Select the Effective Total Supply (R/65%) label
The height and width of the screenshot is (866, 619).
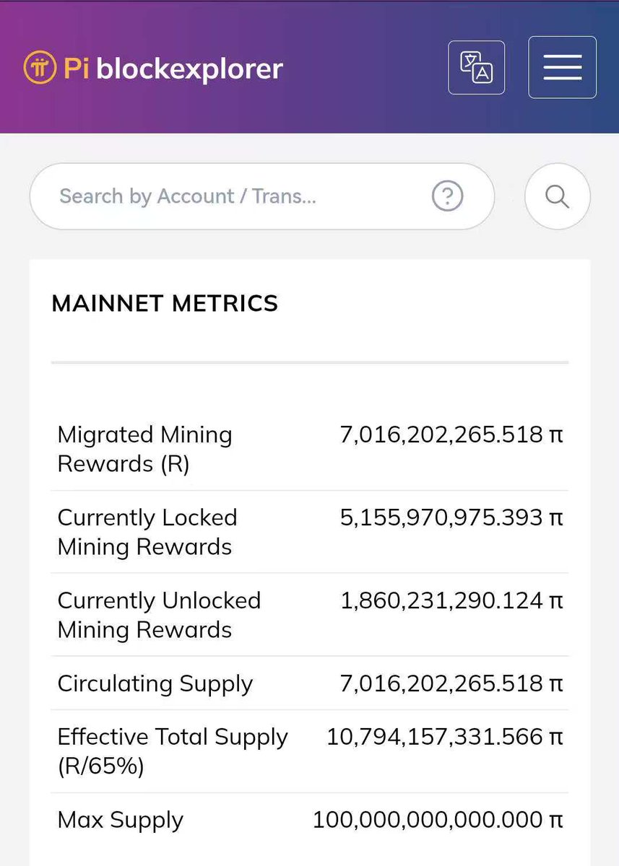point(173,751)
